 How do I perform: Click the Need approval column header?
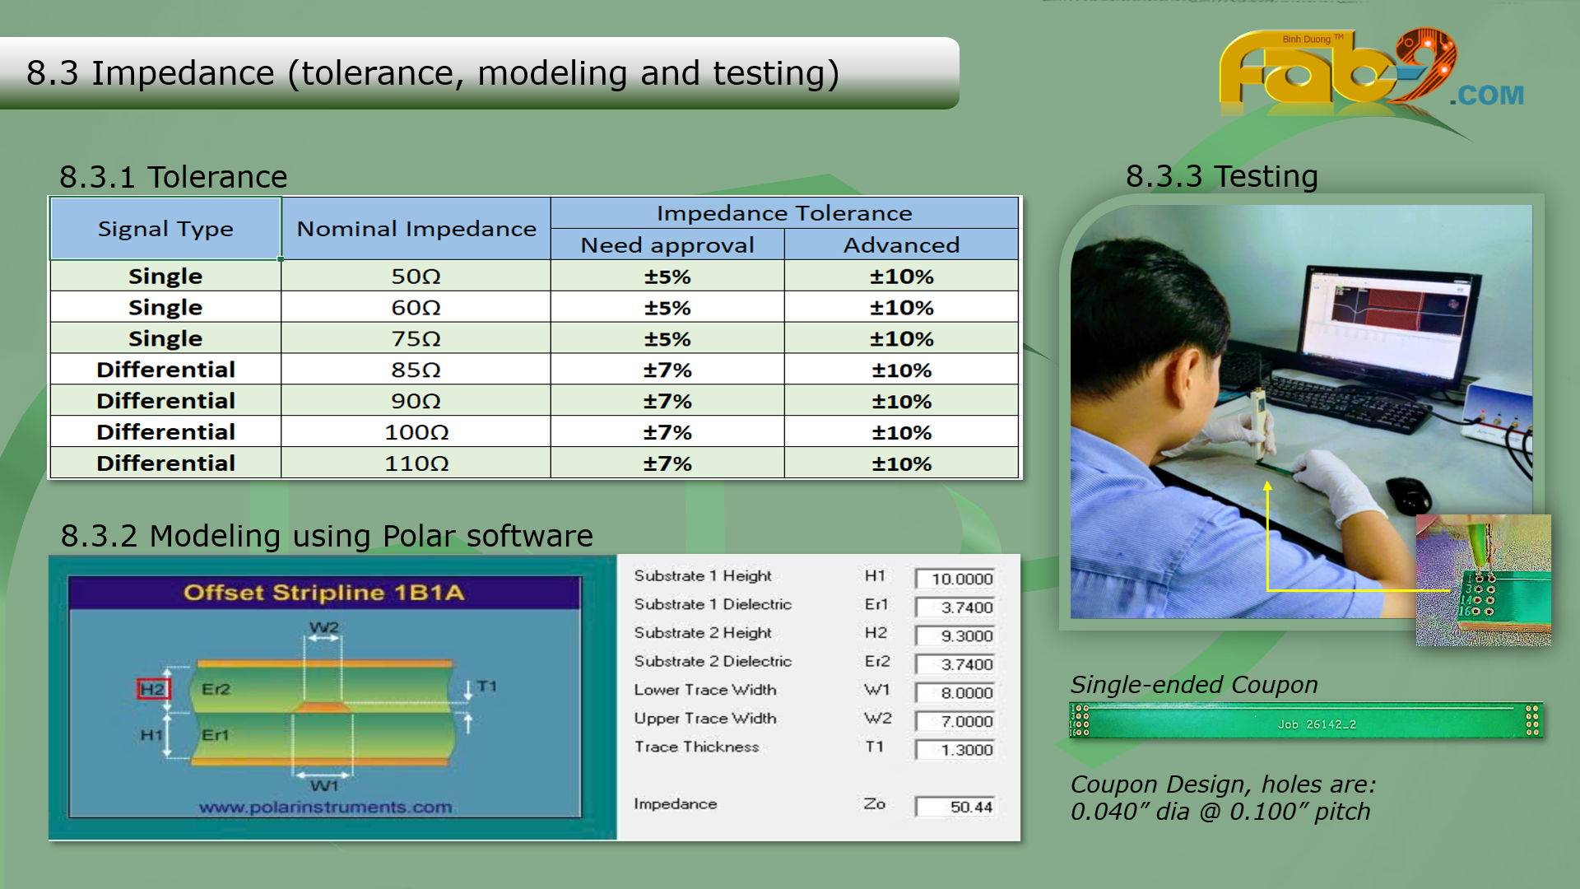tap(667, 245)
